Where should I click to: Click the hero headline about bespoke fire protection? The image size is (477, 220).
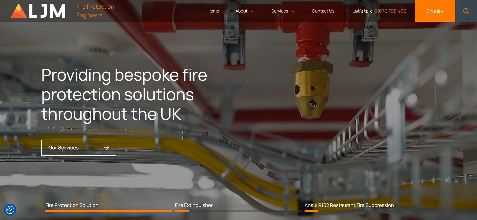[x=124, y=94]
